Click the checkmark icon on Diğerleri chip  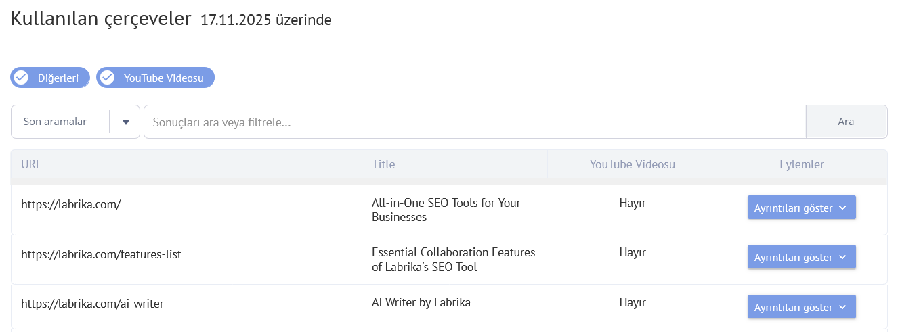21,78
